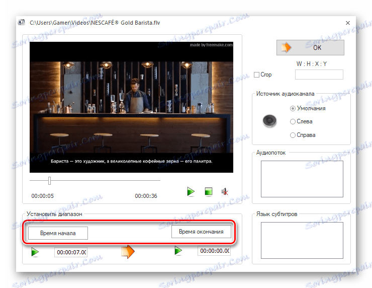Click the app icon in title bar
This screenshot has height=288, width=372.
click(x=22, y=23)
